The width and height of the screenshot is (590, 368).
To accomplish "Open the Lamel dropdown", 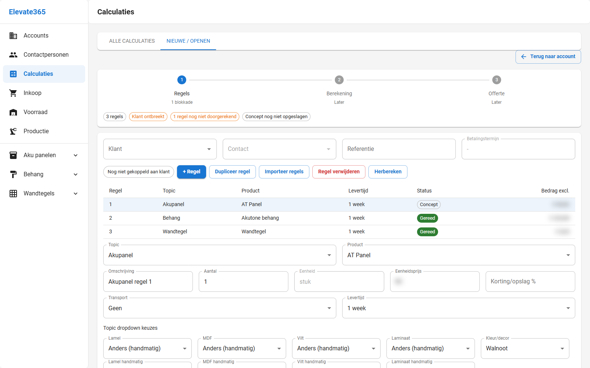I will click(147, 348).
